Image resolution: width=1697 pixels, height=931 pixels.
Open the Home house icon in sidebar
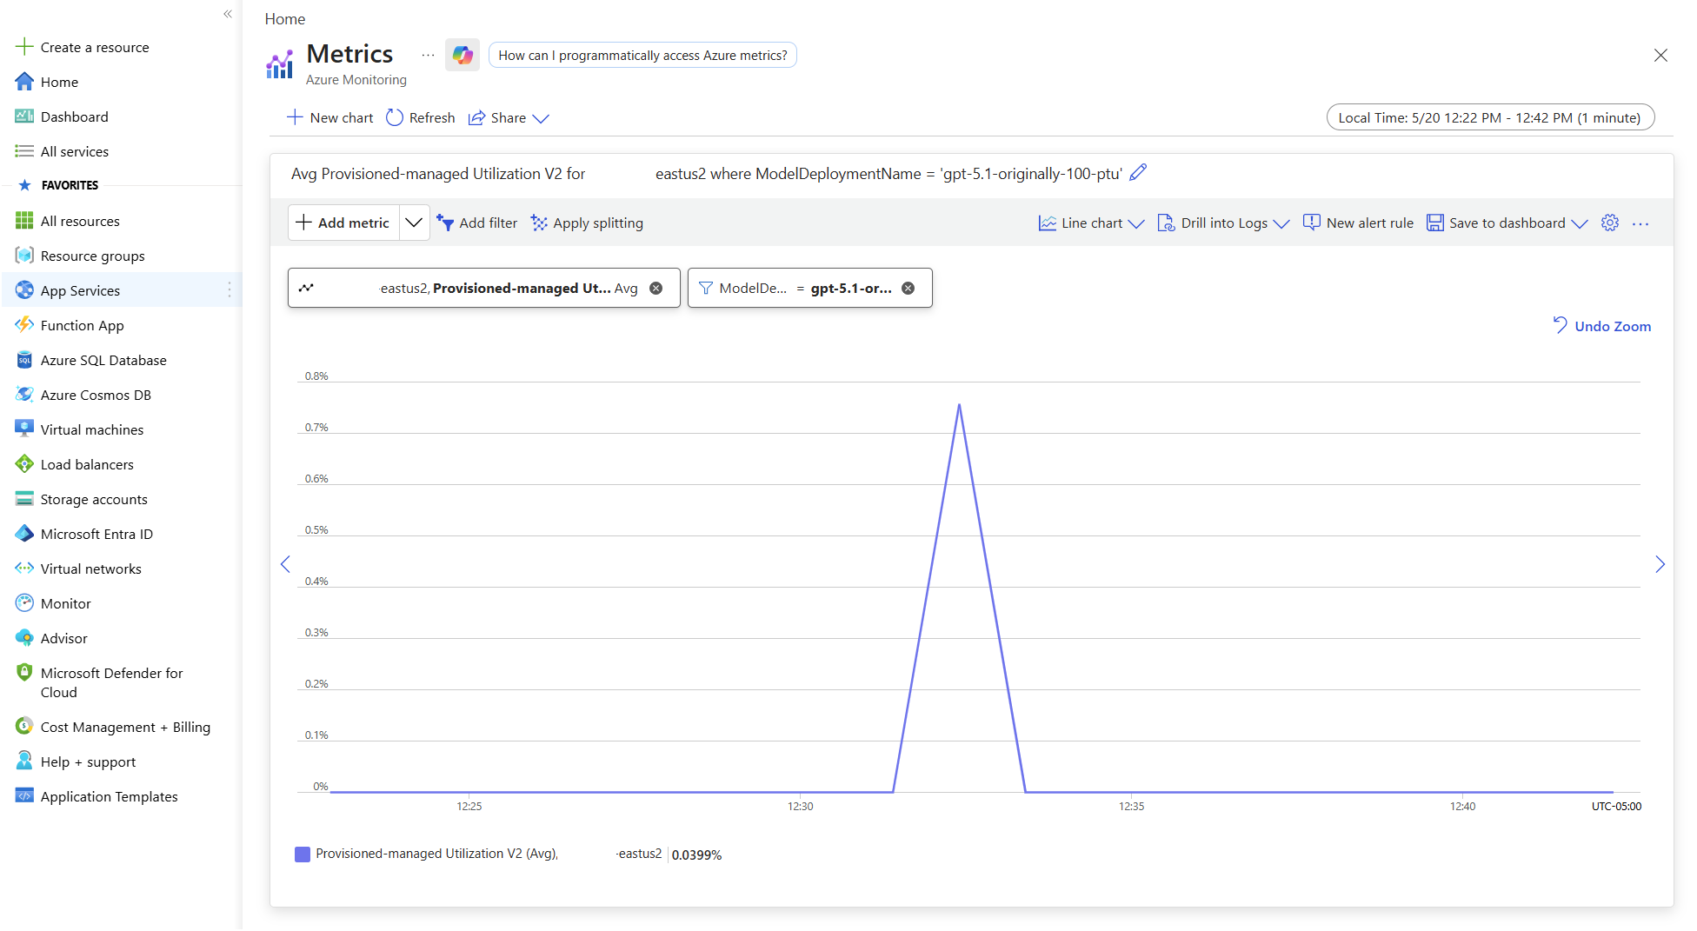(x=24, y=82)
